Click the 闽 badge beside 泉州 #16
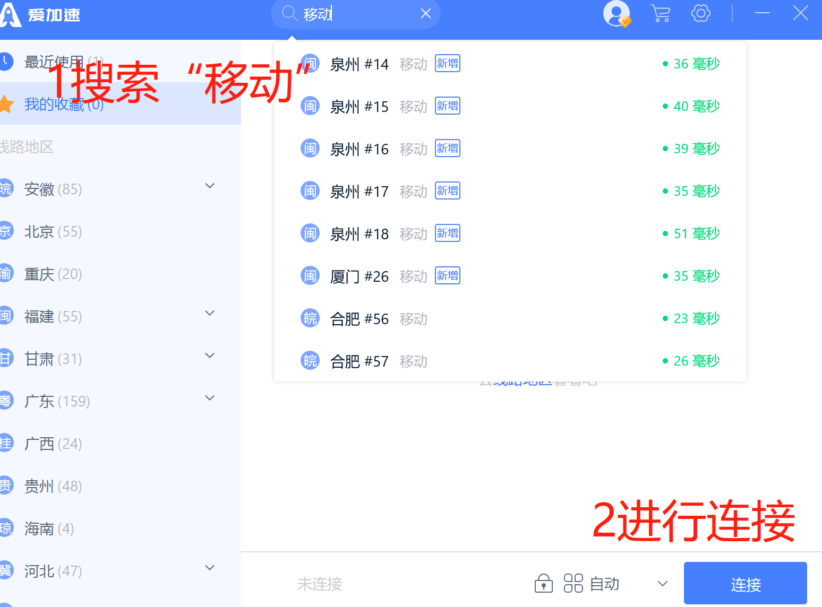Screen dimensions: 822x607 point(310,149)
